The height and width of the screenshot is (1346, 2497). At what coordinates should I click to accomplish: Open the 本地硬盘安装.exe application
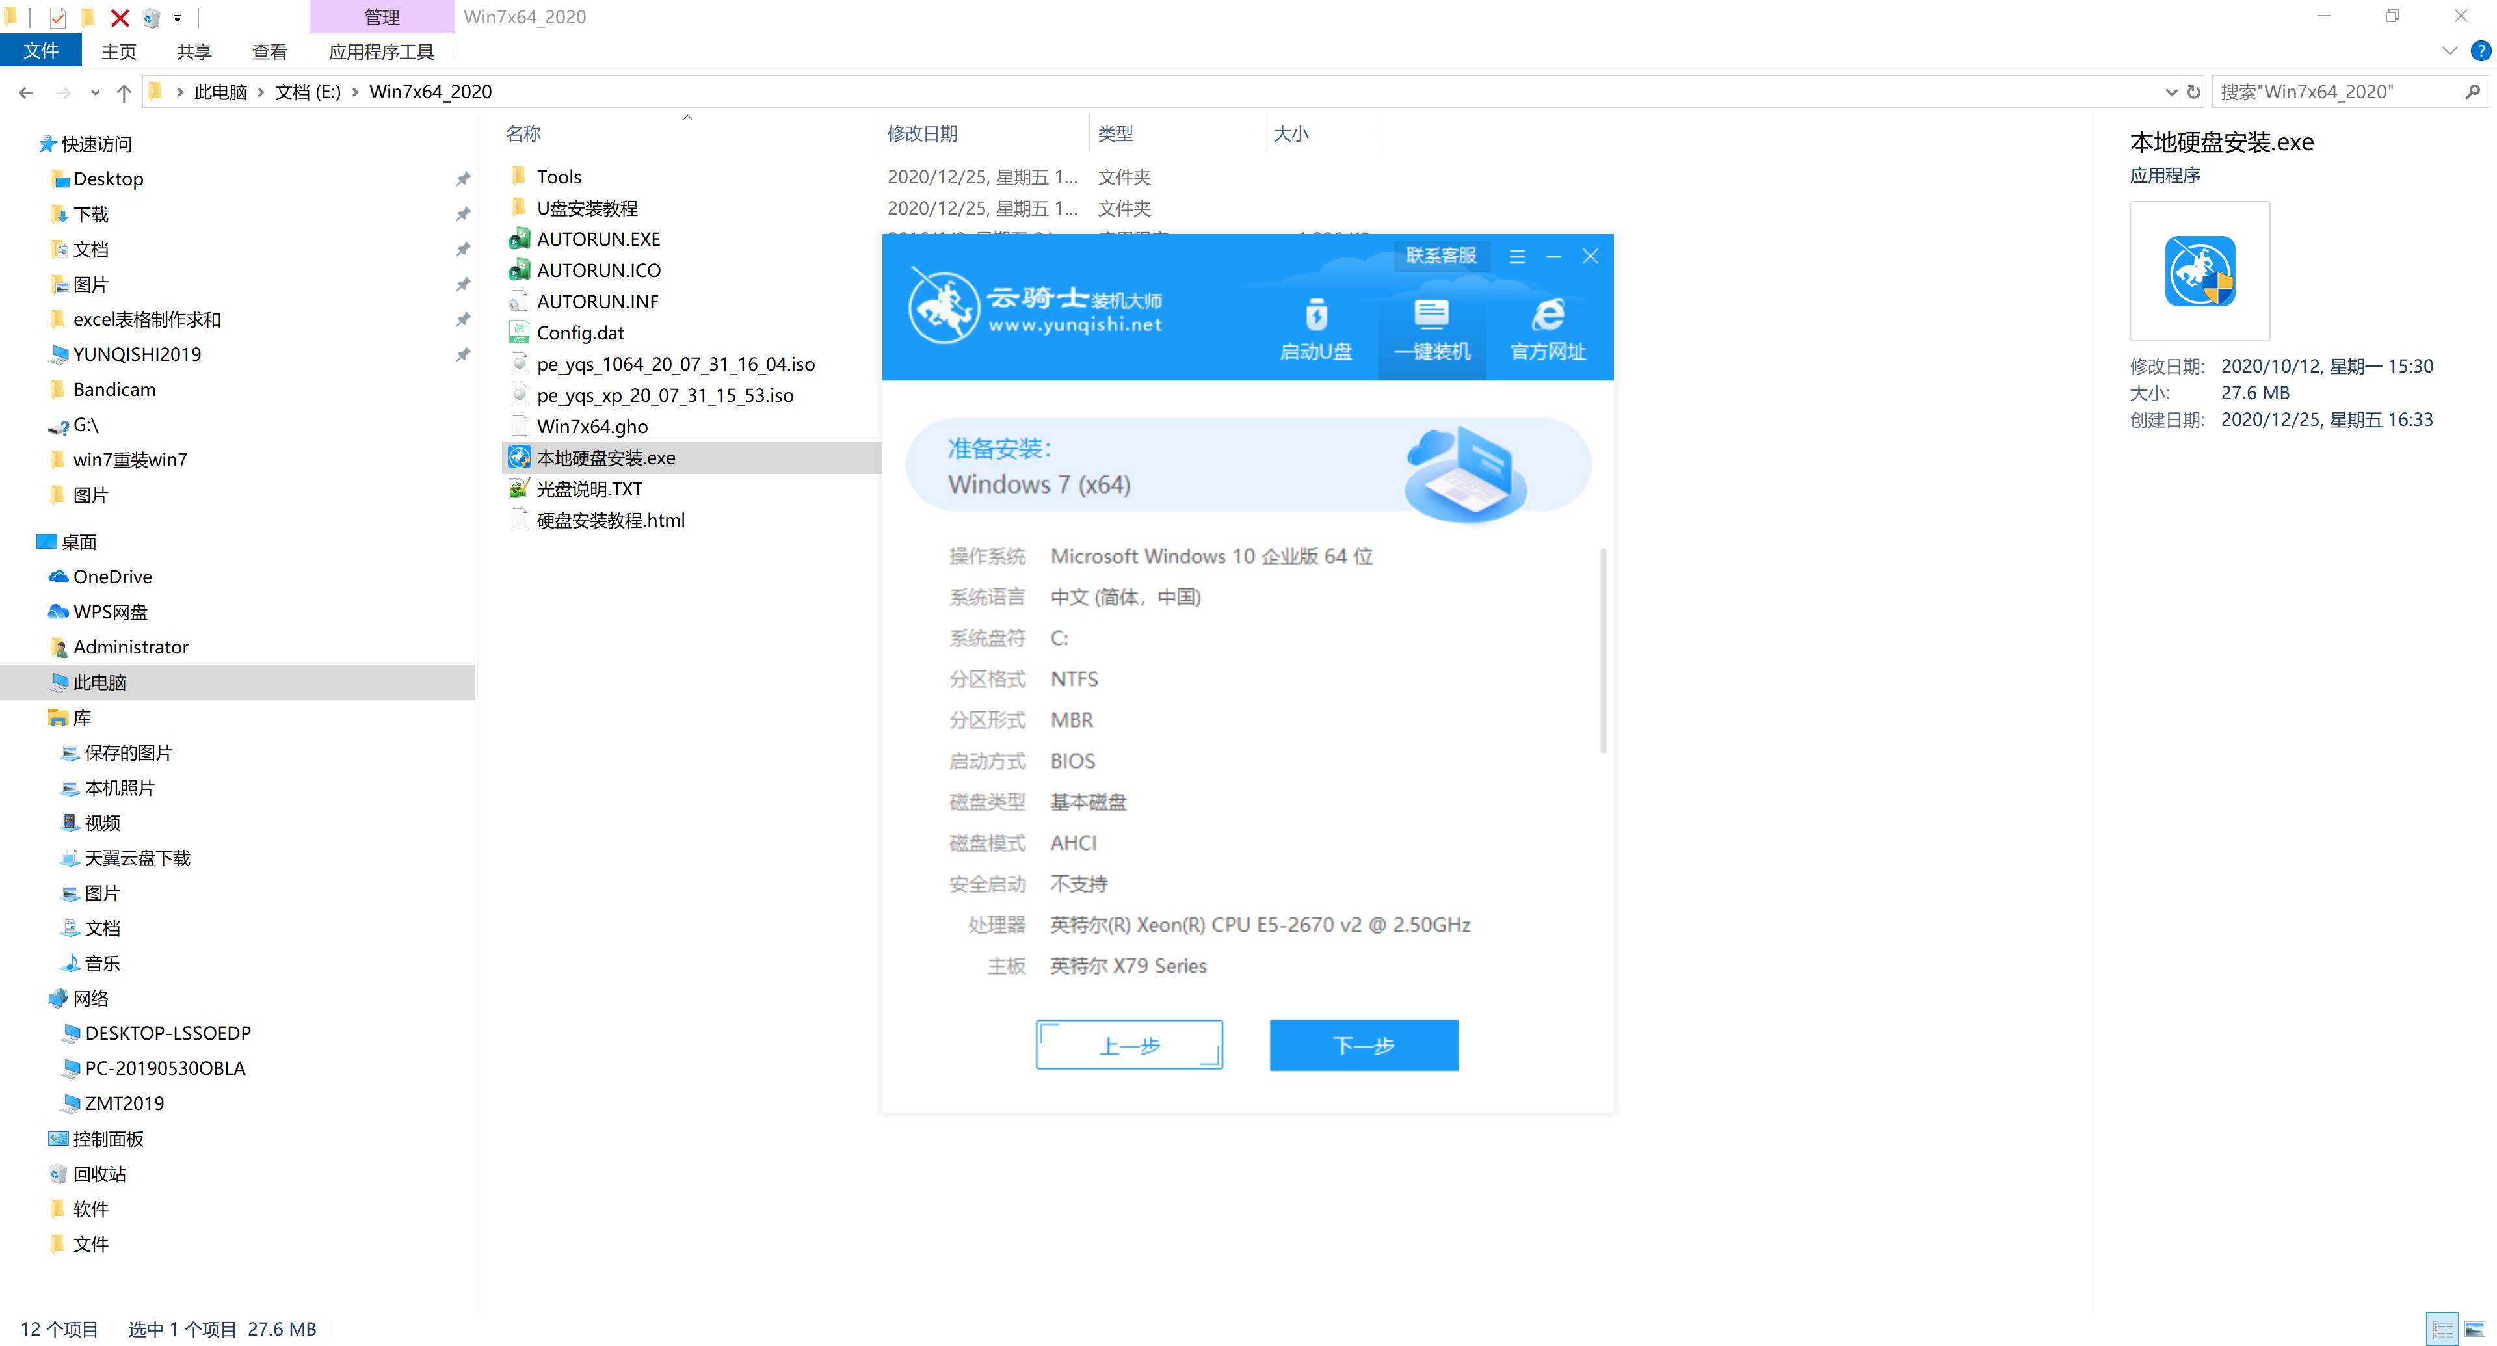pyautogui.click(x=605, y=456)
